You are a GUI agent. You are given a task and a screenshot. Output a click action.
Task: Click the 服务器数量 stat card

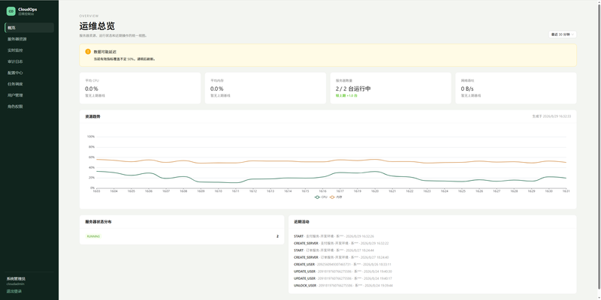point(391,88)
